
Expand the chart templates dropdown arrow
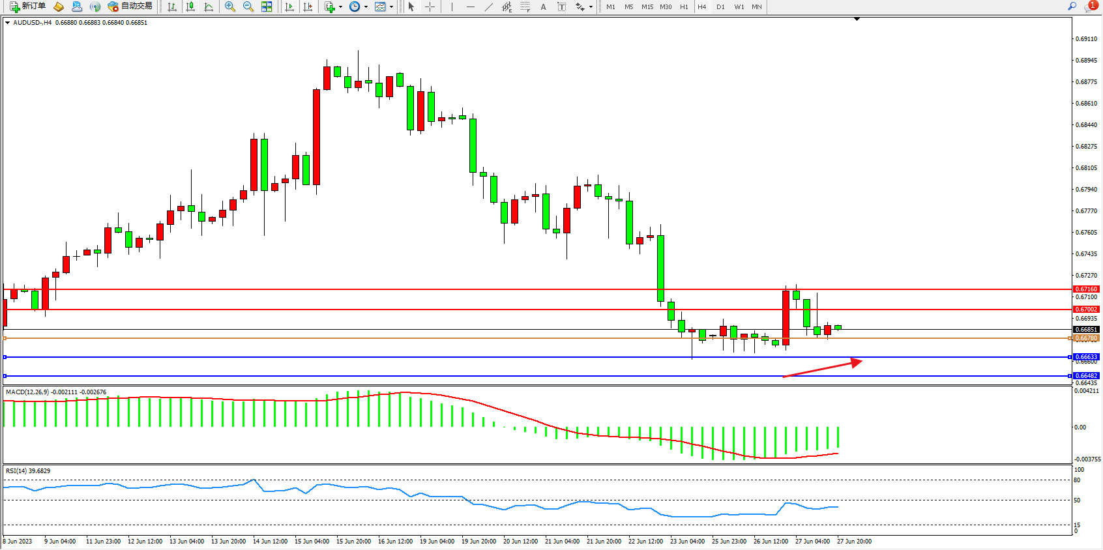(391, 7)
